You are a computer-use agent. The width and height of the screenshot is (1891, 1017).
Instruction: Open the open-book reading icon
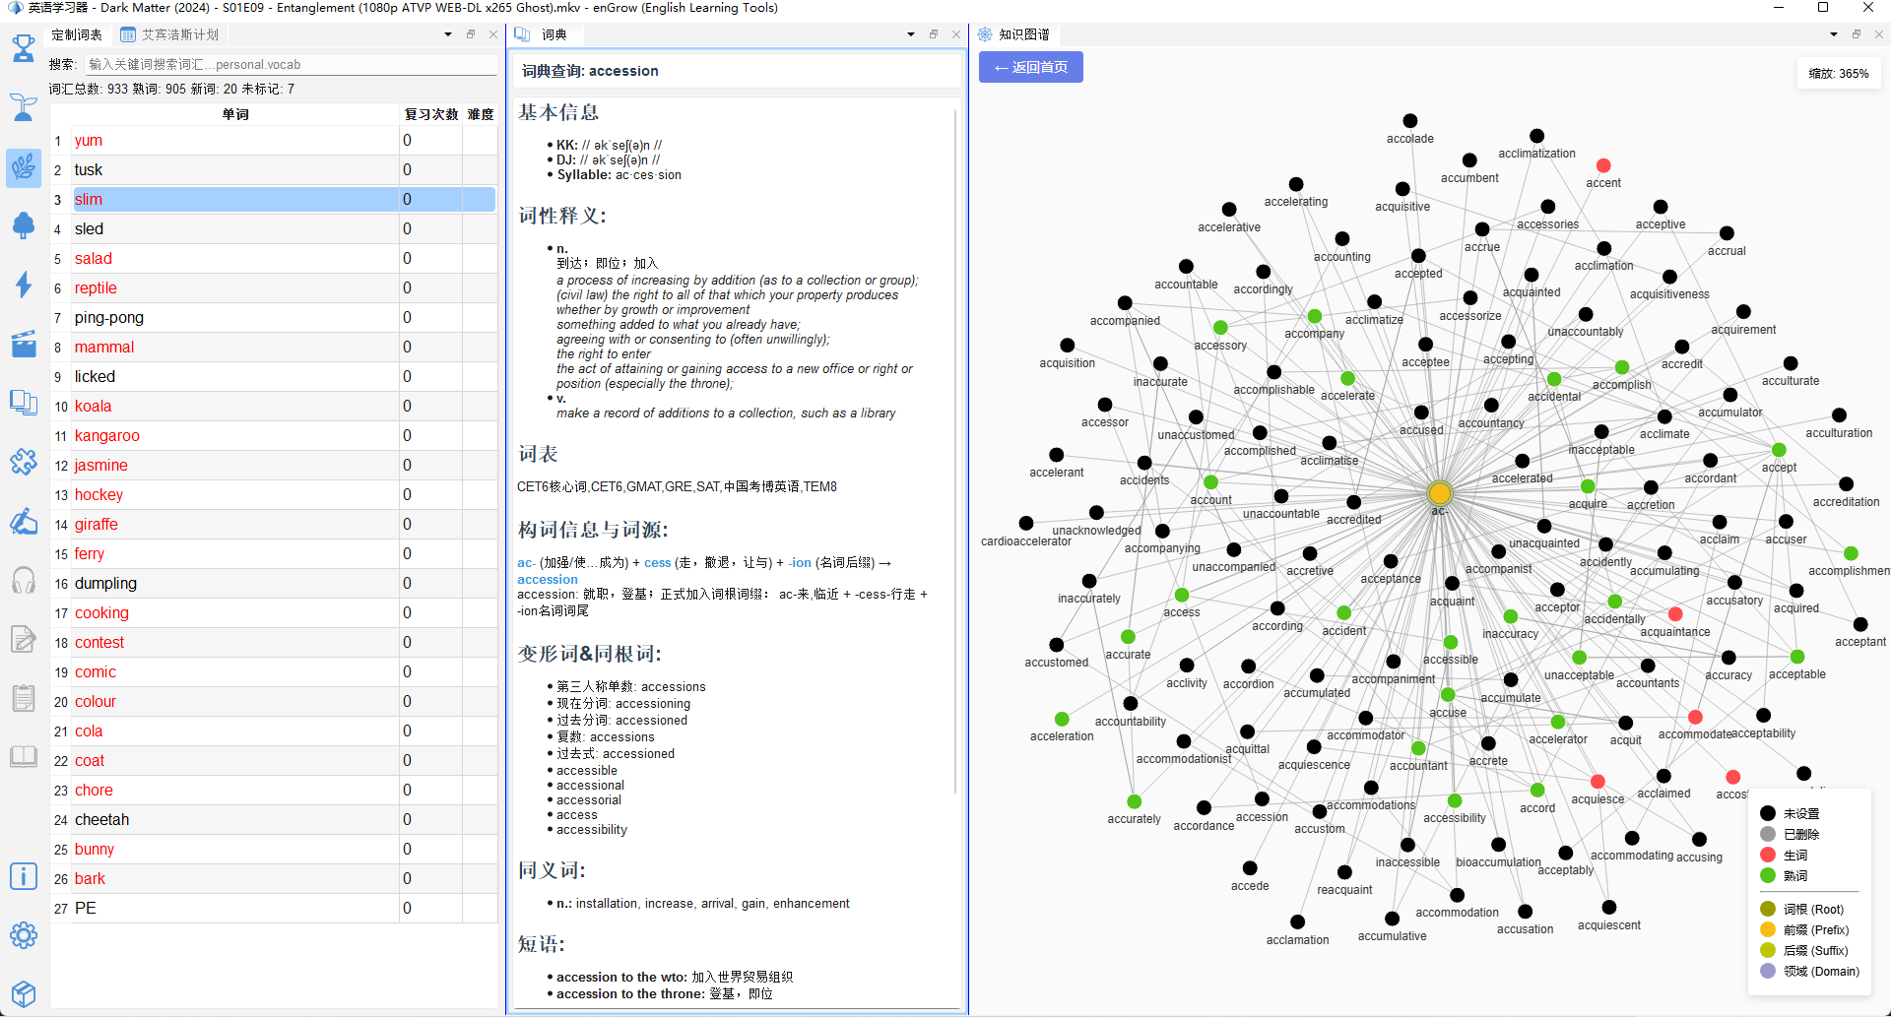pos(24,757)
